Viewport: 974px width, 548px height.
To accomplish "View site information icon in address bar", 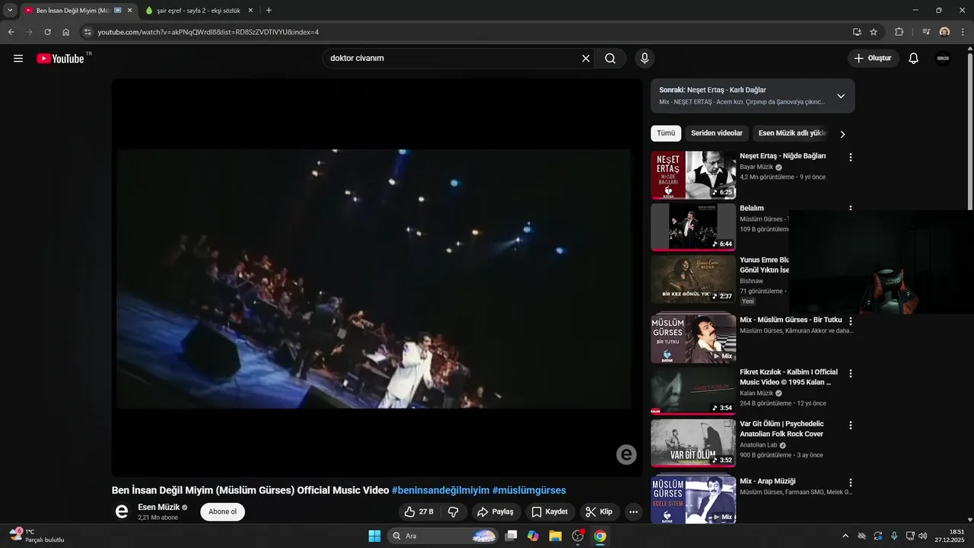I will [x=88, y=32].
